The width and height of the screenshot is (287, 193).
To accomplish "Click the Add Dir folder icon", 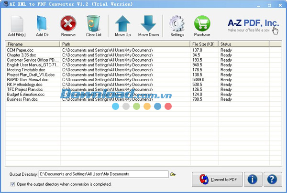I will pyautogui.click(x=42, y=23).
